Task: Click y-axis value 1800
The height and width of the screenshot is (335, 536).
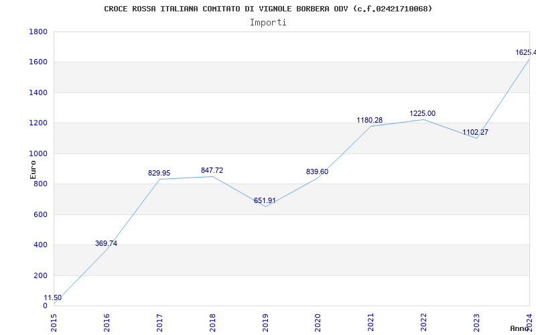Action: coord(38,31)
